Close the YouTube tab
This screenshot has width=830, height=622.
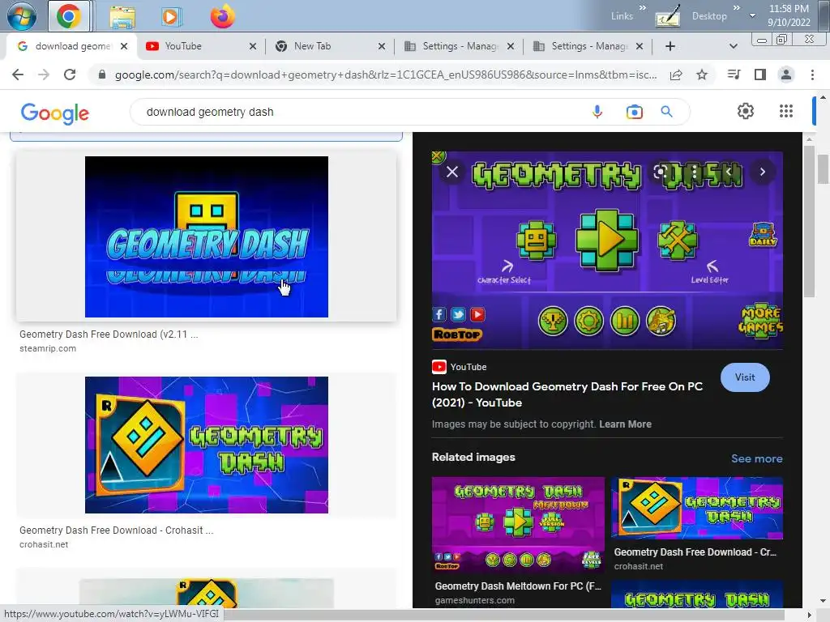253,46
